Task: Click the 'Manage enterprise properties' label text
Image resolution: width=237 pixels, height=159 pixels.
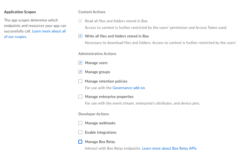Action: [109, 97]
